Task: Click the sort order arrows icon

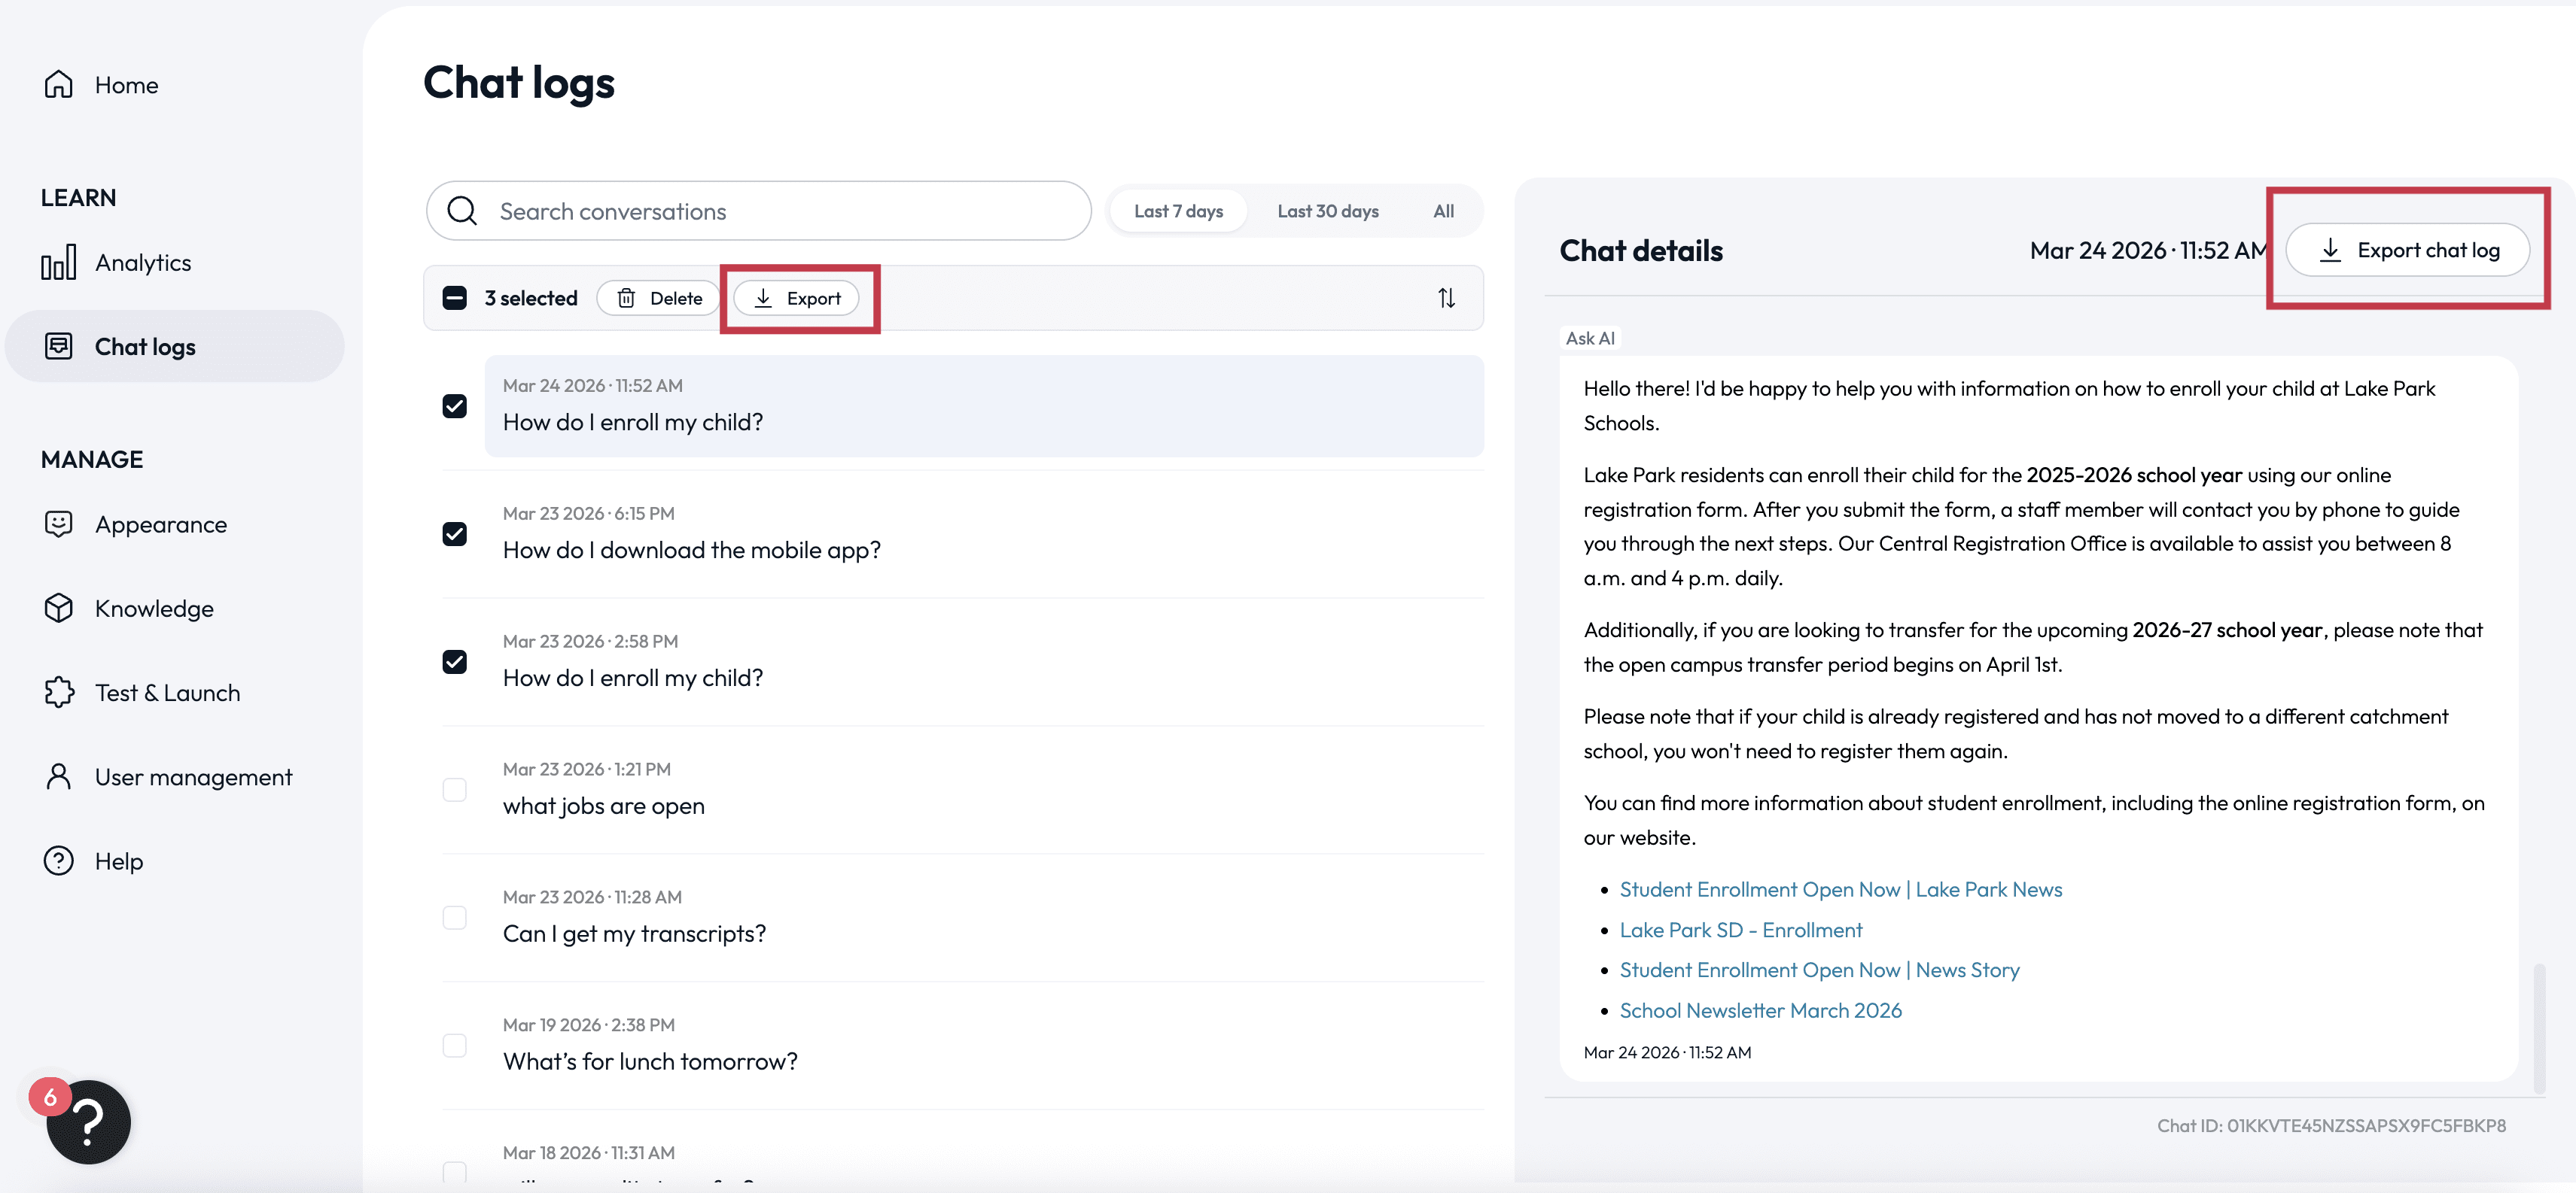Action: pos(1446,298)
